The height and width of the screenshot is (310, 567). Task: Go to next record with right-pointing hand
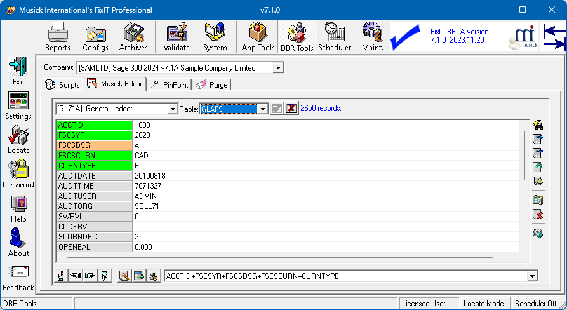(90, 276)
